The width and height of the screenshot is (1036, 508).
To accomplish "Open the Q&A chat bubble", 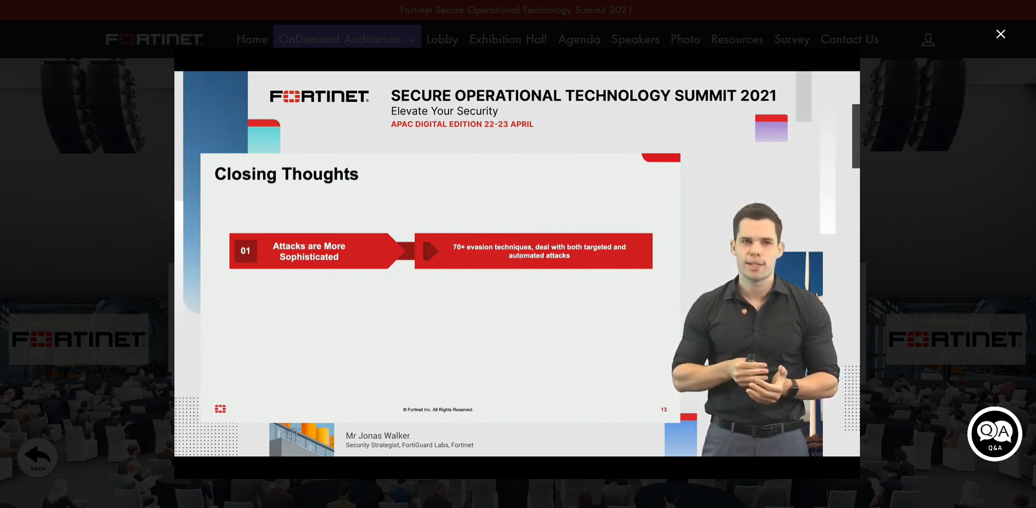I will click(x=994, y=433).
